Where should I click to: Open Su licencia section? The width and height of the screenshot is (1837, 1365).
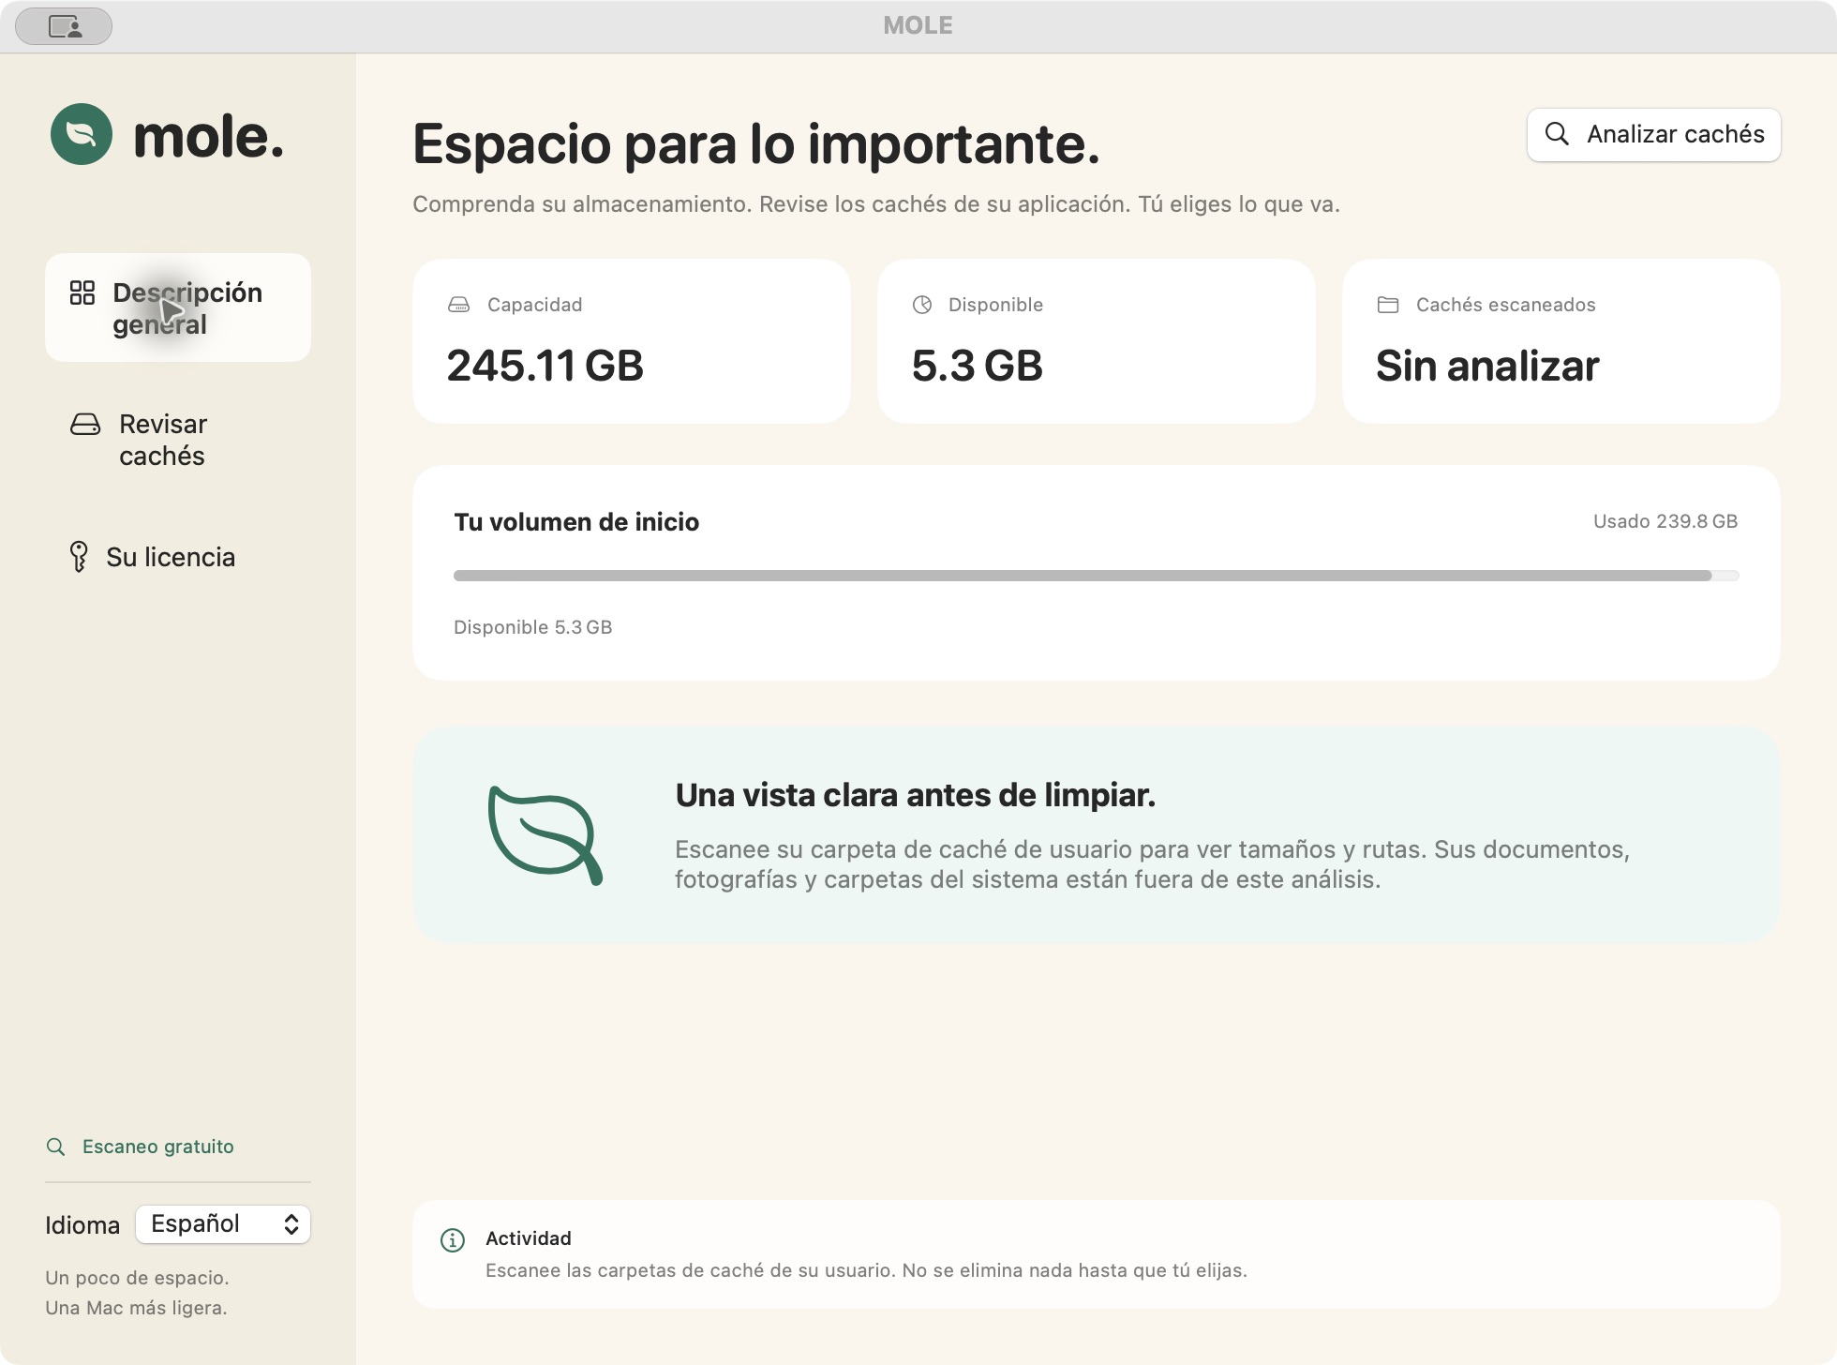178,557
